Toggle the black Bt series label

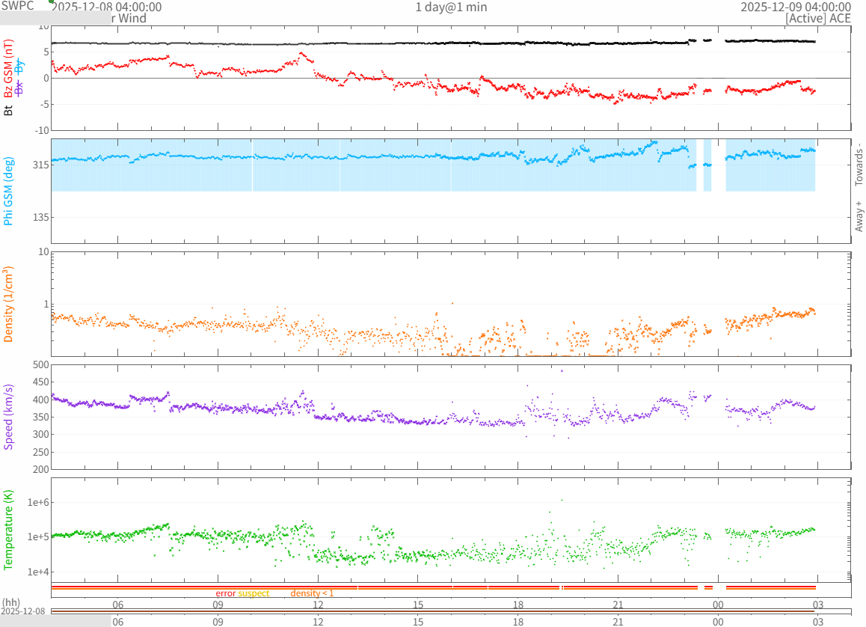tap(8, 110)
